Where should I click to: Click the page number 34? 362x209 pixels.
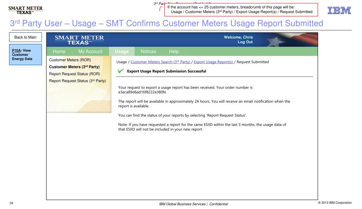point(11,203)
